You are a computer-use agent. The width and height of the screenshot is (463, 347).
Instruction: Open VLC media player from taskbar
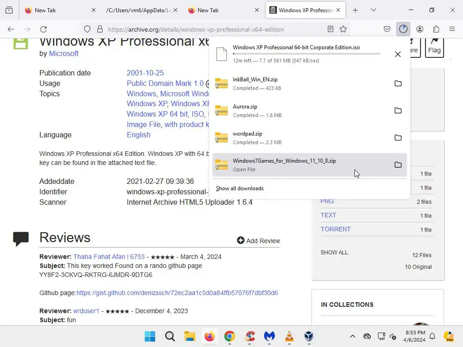[x=289, y=336]
